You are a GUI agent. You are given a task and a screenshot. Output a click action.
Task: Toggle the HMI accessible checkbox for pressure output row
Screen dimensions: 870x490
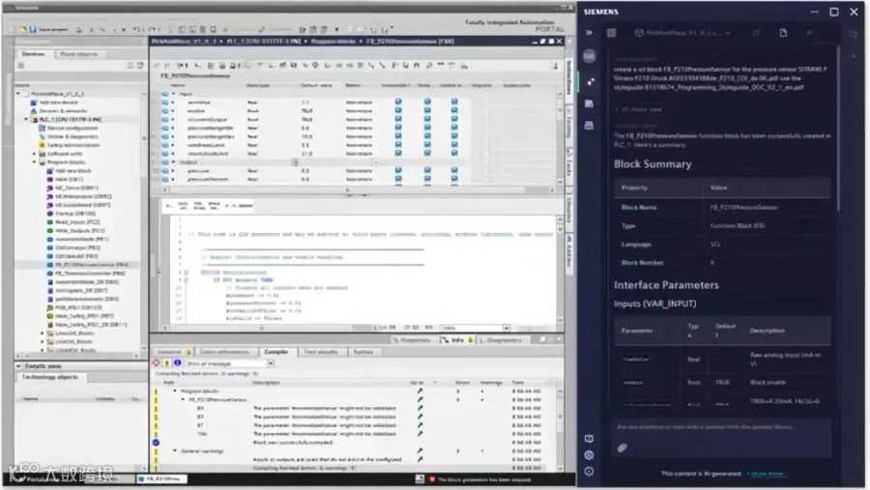coord(398,170)
